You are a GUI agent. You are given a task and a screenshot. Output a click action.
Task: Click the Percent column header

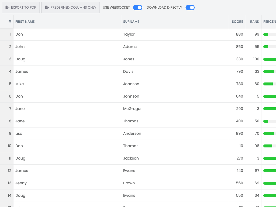click(269, 22)
